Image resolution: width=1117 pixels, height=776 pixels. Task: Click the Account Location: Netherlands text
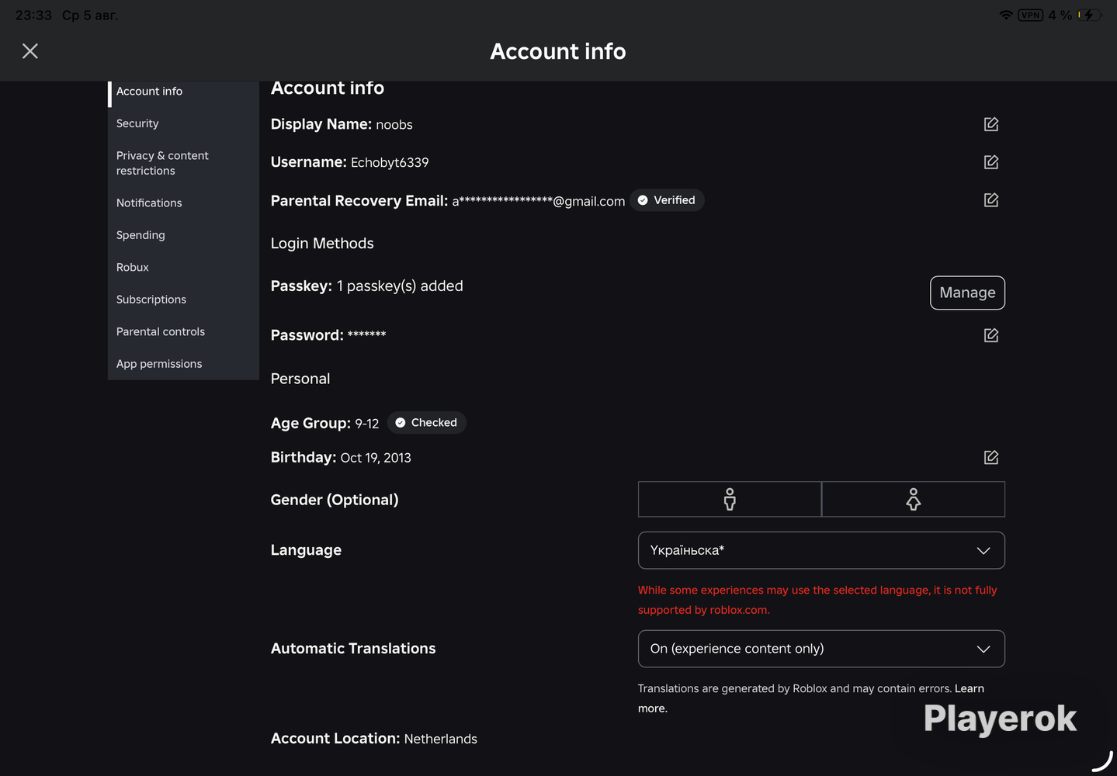[374, 739]
